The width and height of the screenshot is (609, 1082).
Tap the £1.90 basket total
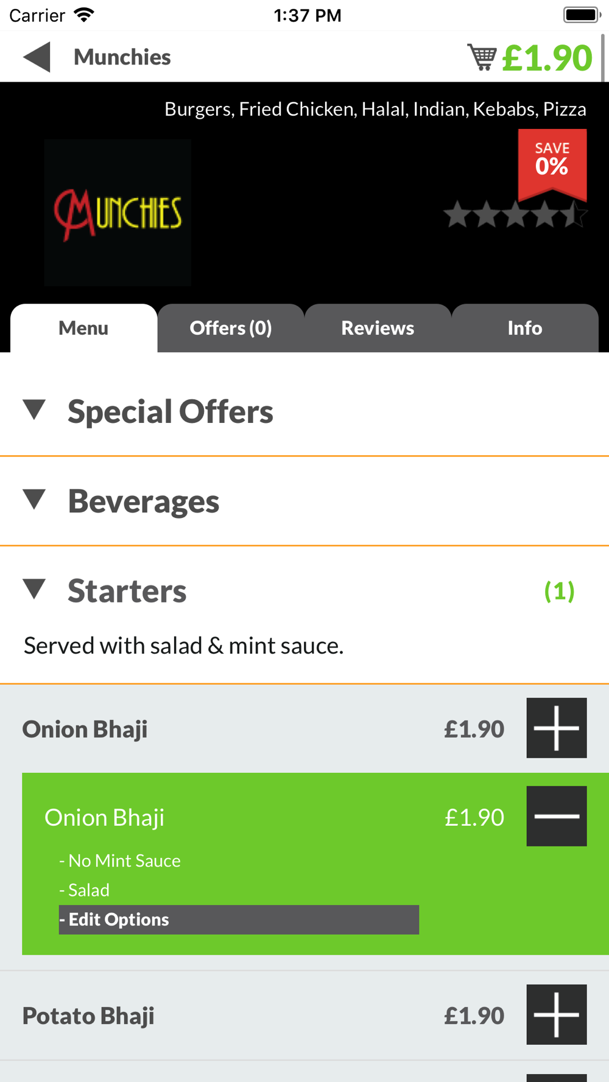tap(547, 58)
